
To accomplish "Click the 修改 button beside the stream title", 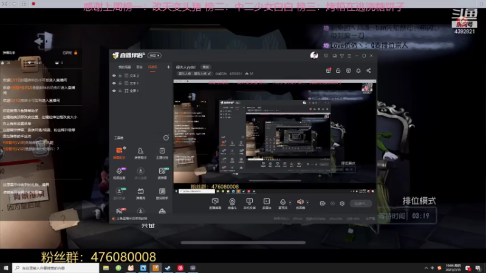I will [206, 67].
